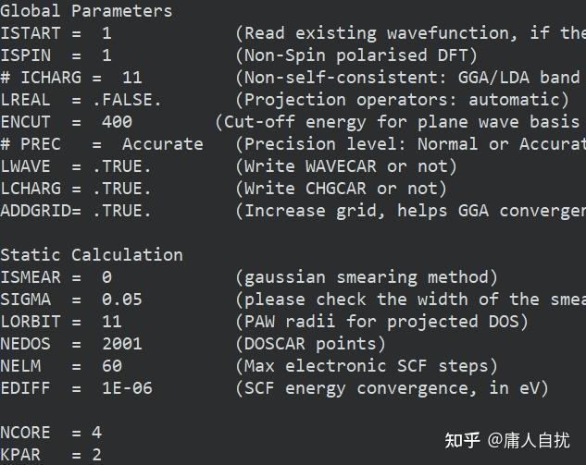Place cursor on the ISTART value 1
The image size is (586, 465).
[x=106, y=33]
